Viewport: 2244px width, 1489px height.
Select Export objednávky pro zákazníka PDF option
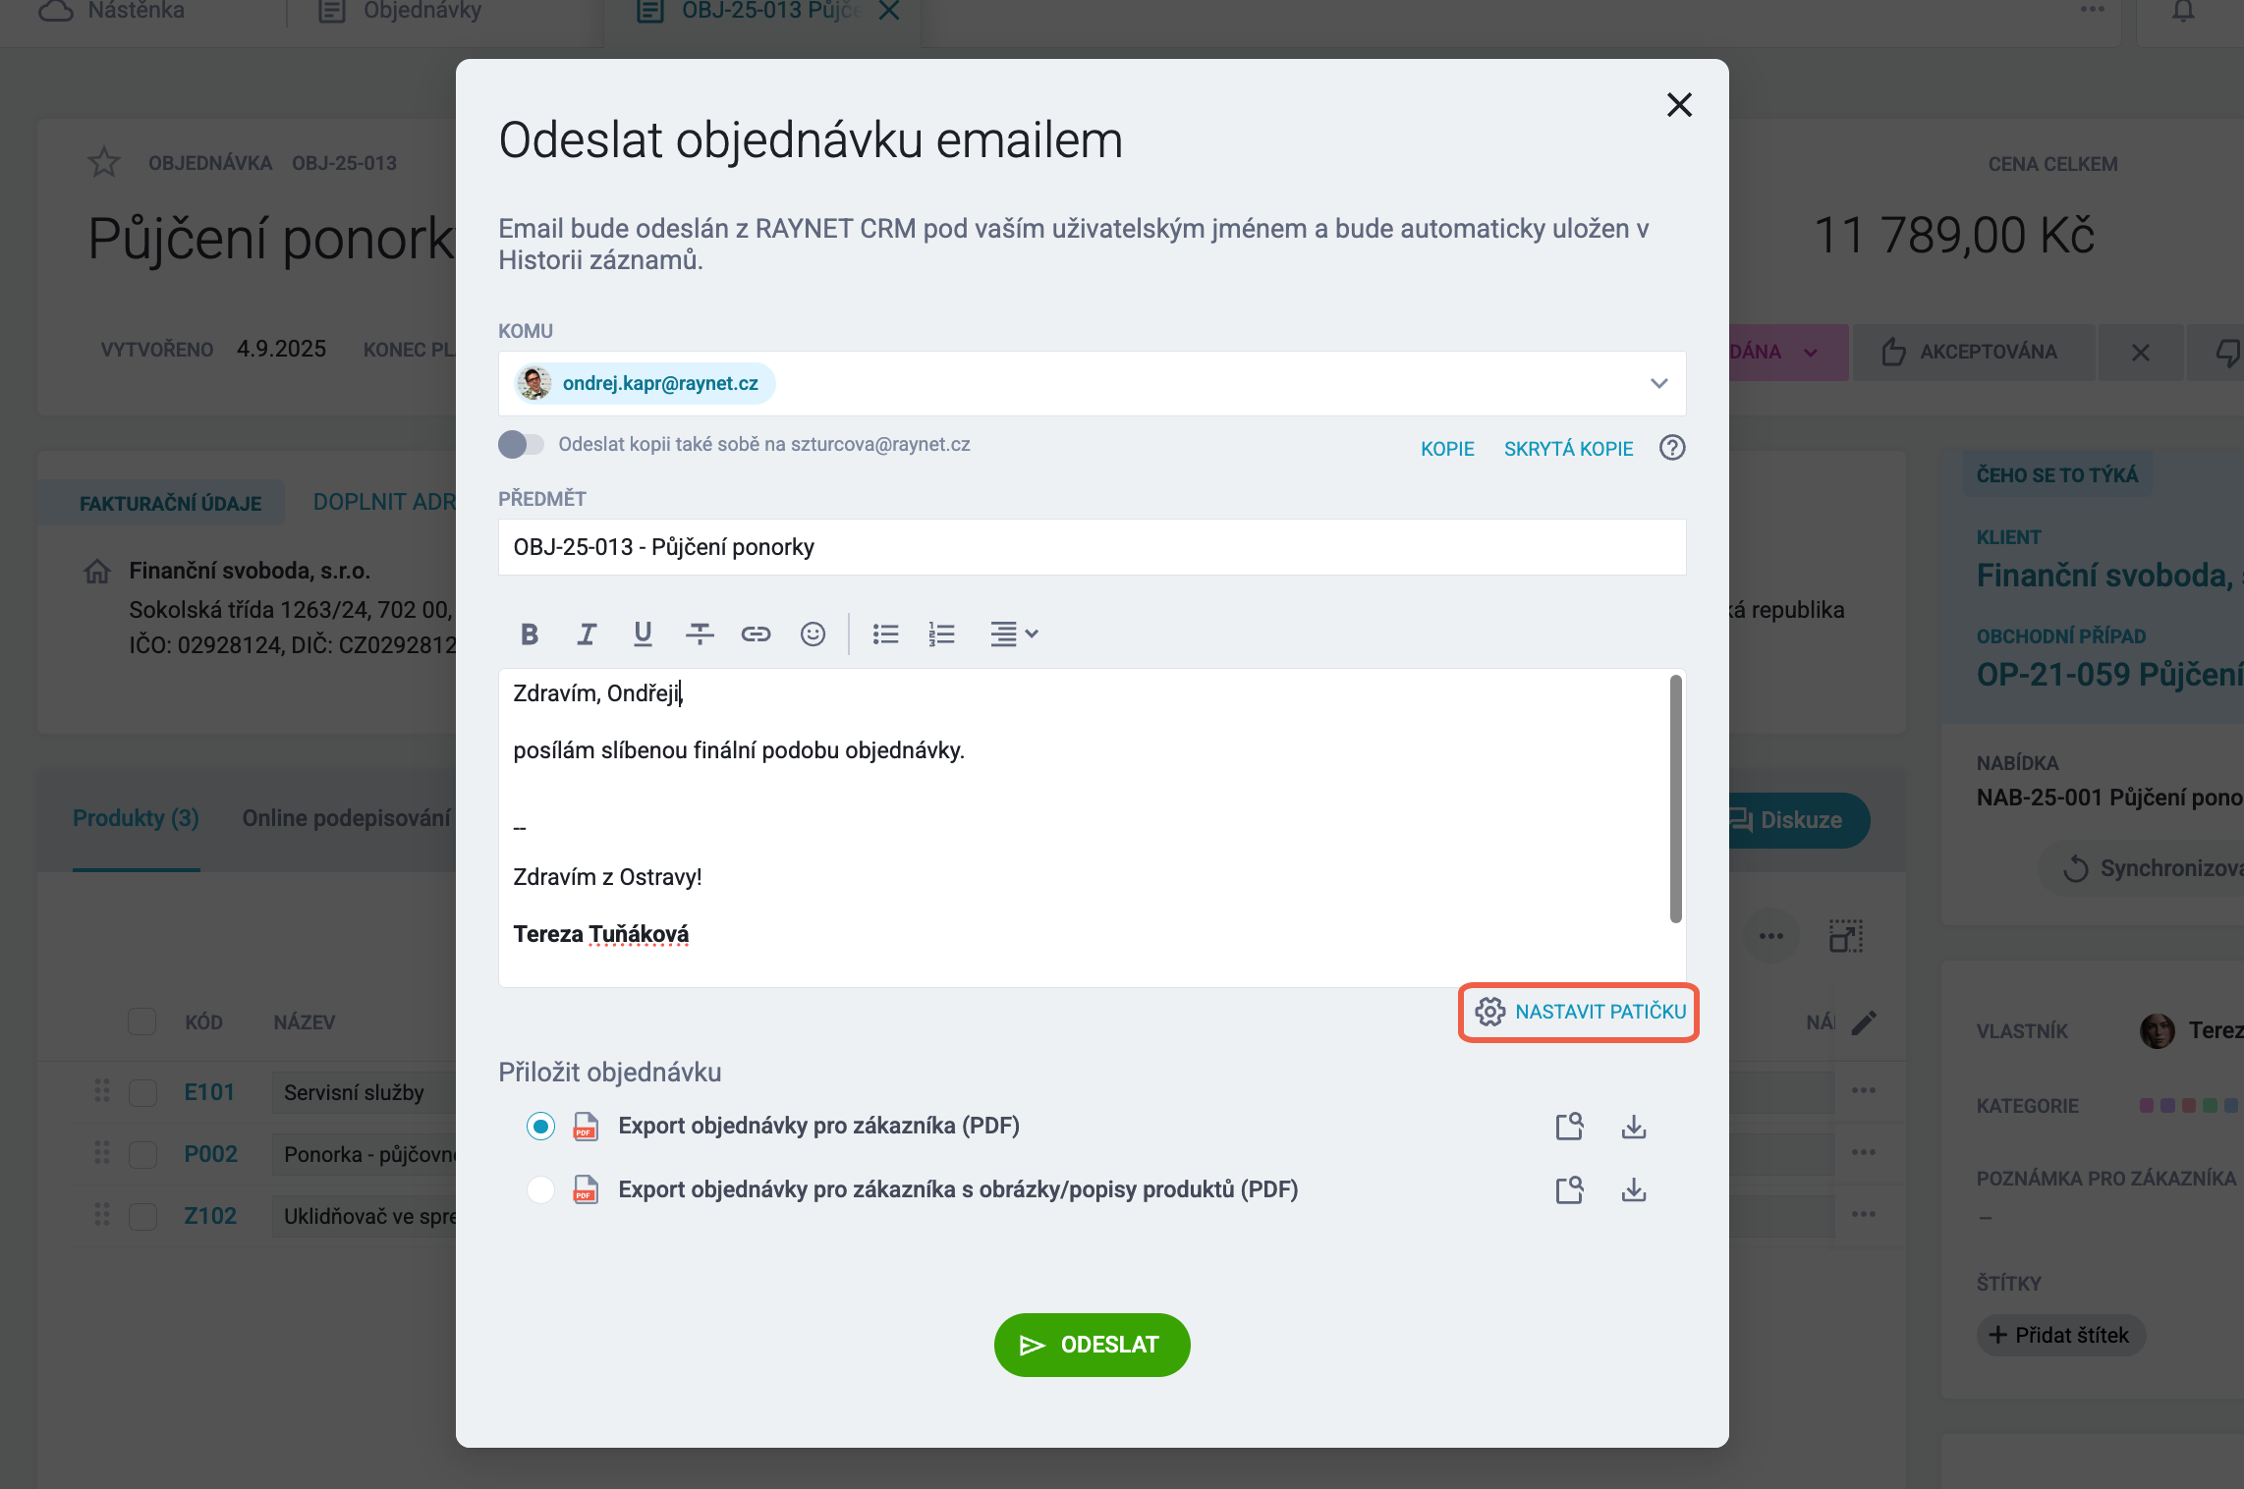(540, 1127)
